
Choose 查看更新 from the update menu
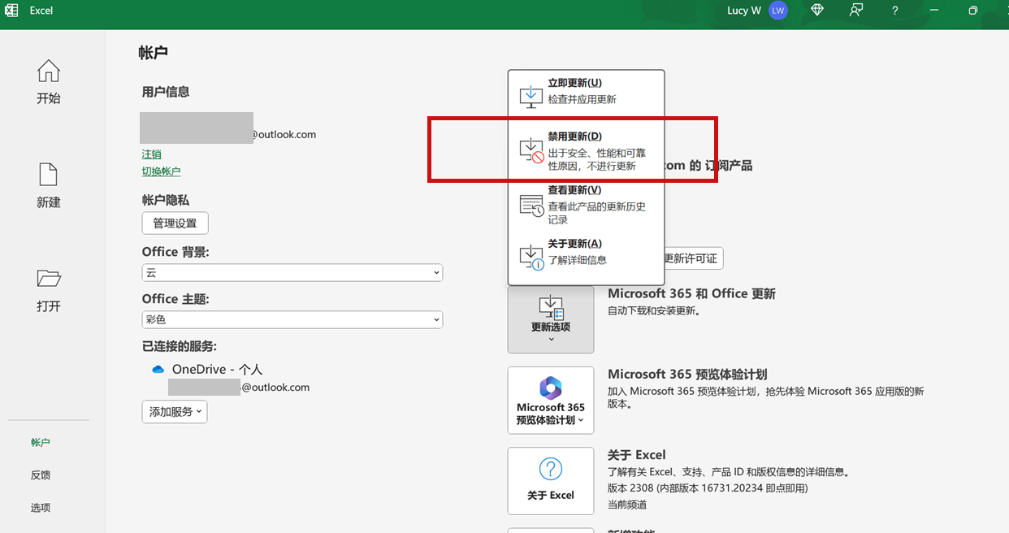586,205
